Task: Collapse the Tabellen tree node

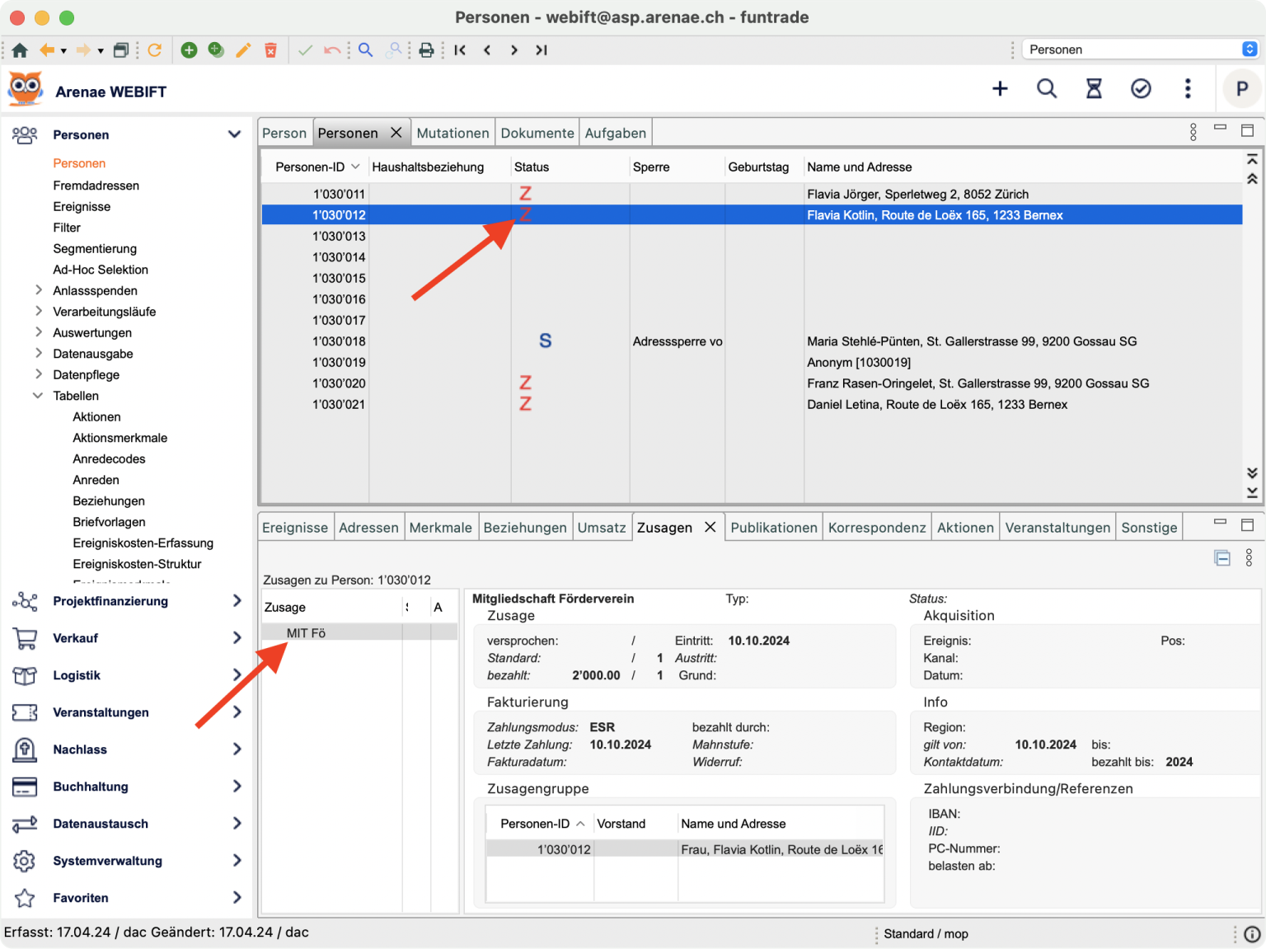Action: point(38,396)
